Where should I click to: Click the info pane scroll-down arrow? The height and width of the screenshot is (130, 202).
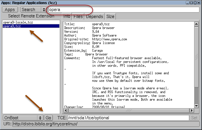[x=196, y=106]
